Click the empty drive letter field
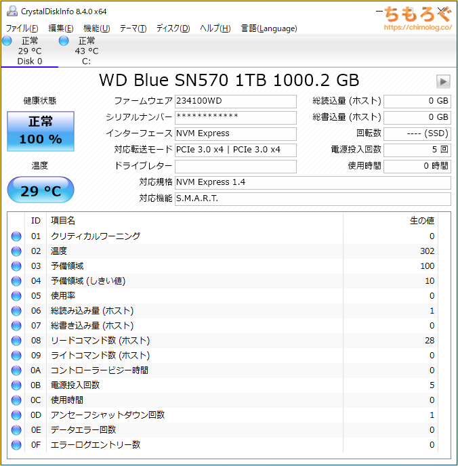Image resolution: width=458 pixels, height=466 pixels. tap(235, 166)
